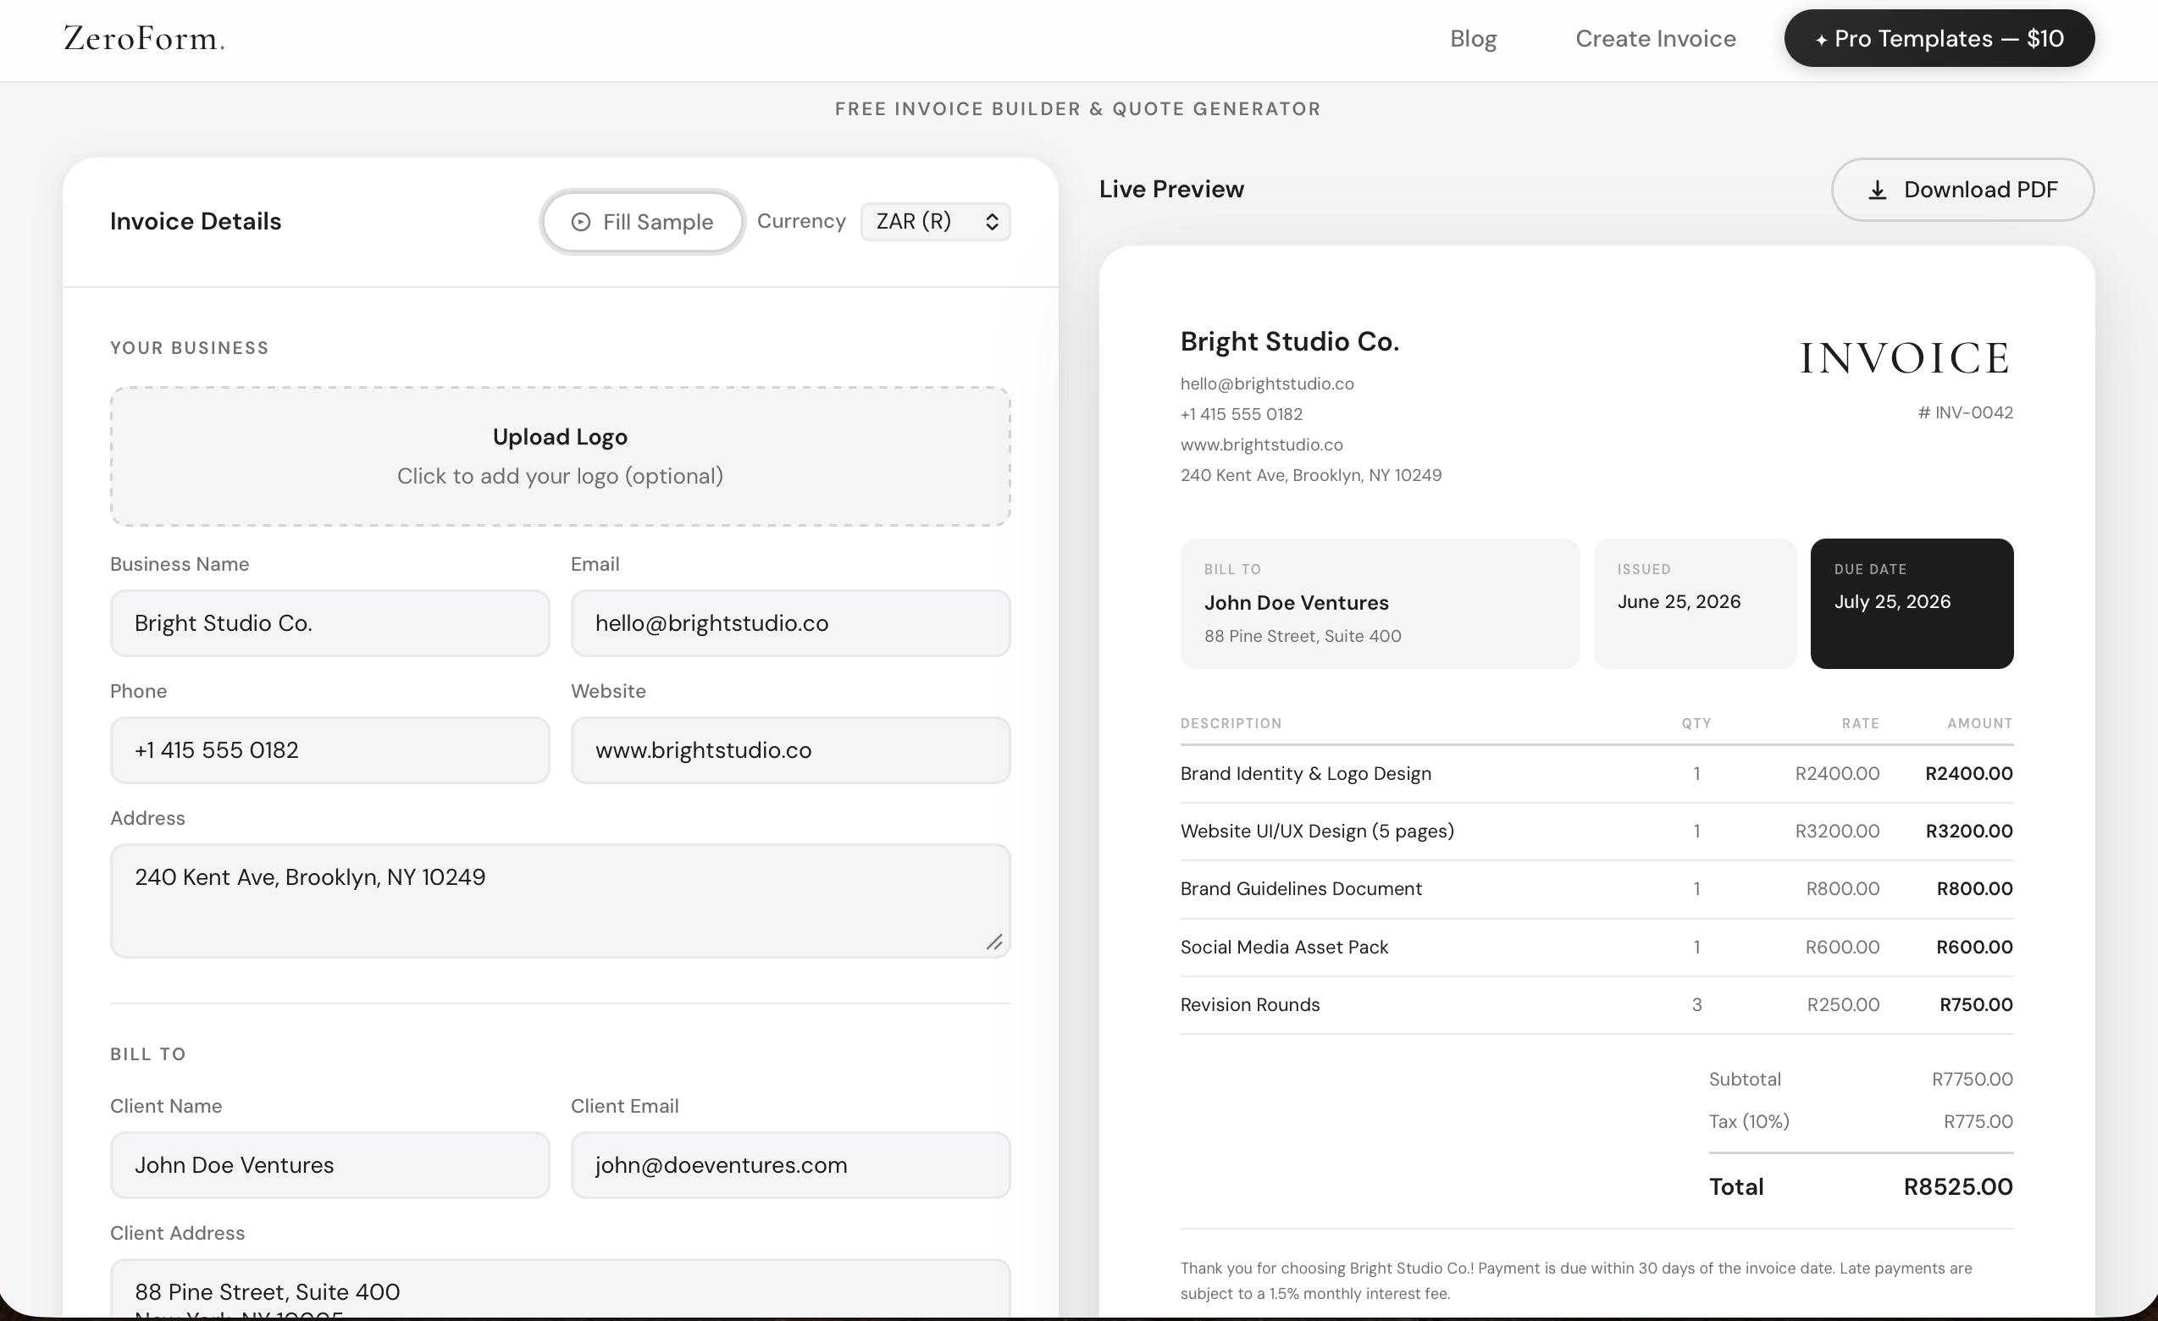Click the R3200.00 rate value
2158x1321 pixels.
pos(1836,832)
